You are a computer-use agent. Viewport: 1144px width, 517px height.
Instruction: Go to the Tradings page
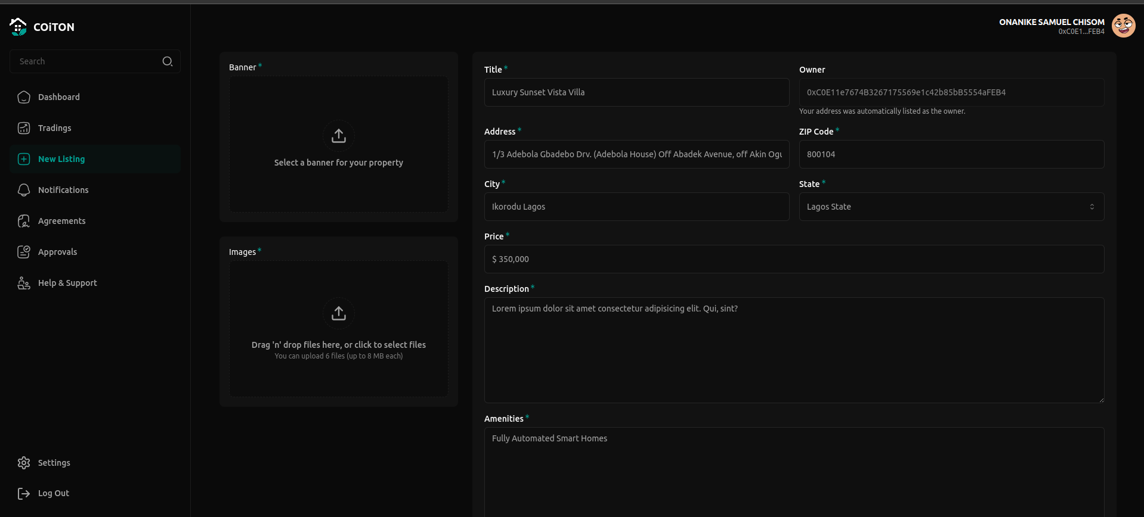(x=54, y=128)
